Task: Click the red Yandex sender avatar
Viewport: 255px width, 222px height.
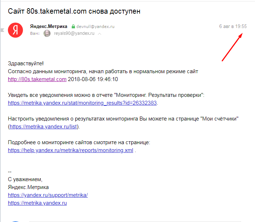Action: point(15,30)
